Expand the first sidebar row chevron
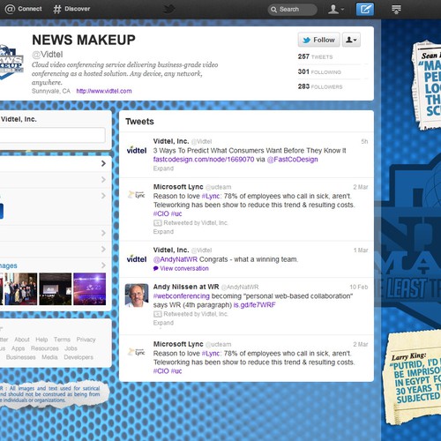The height and width of the screenshot is (441, 441). point(103,163)
